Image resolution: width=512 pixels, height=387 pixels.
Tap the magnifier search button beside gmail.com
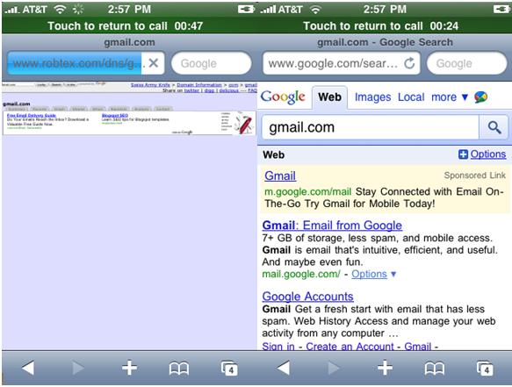(494, 127)
